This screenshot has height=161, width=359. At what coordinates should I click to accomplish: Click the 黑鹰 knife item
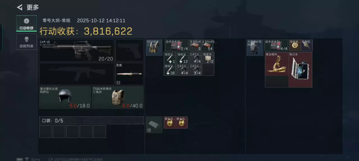[130, 74]
